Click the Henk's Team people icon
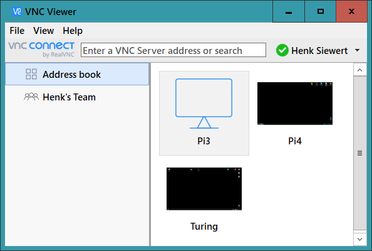The width and height of the screenshot is (372, 251). 31,97
